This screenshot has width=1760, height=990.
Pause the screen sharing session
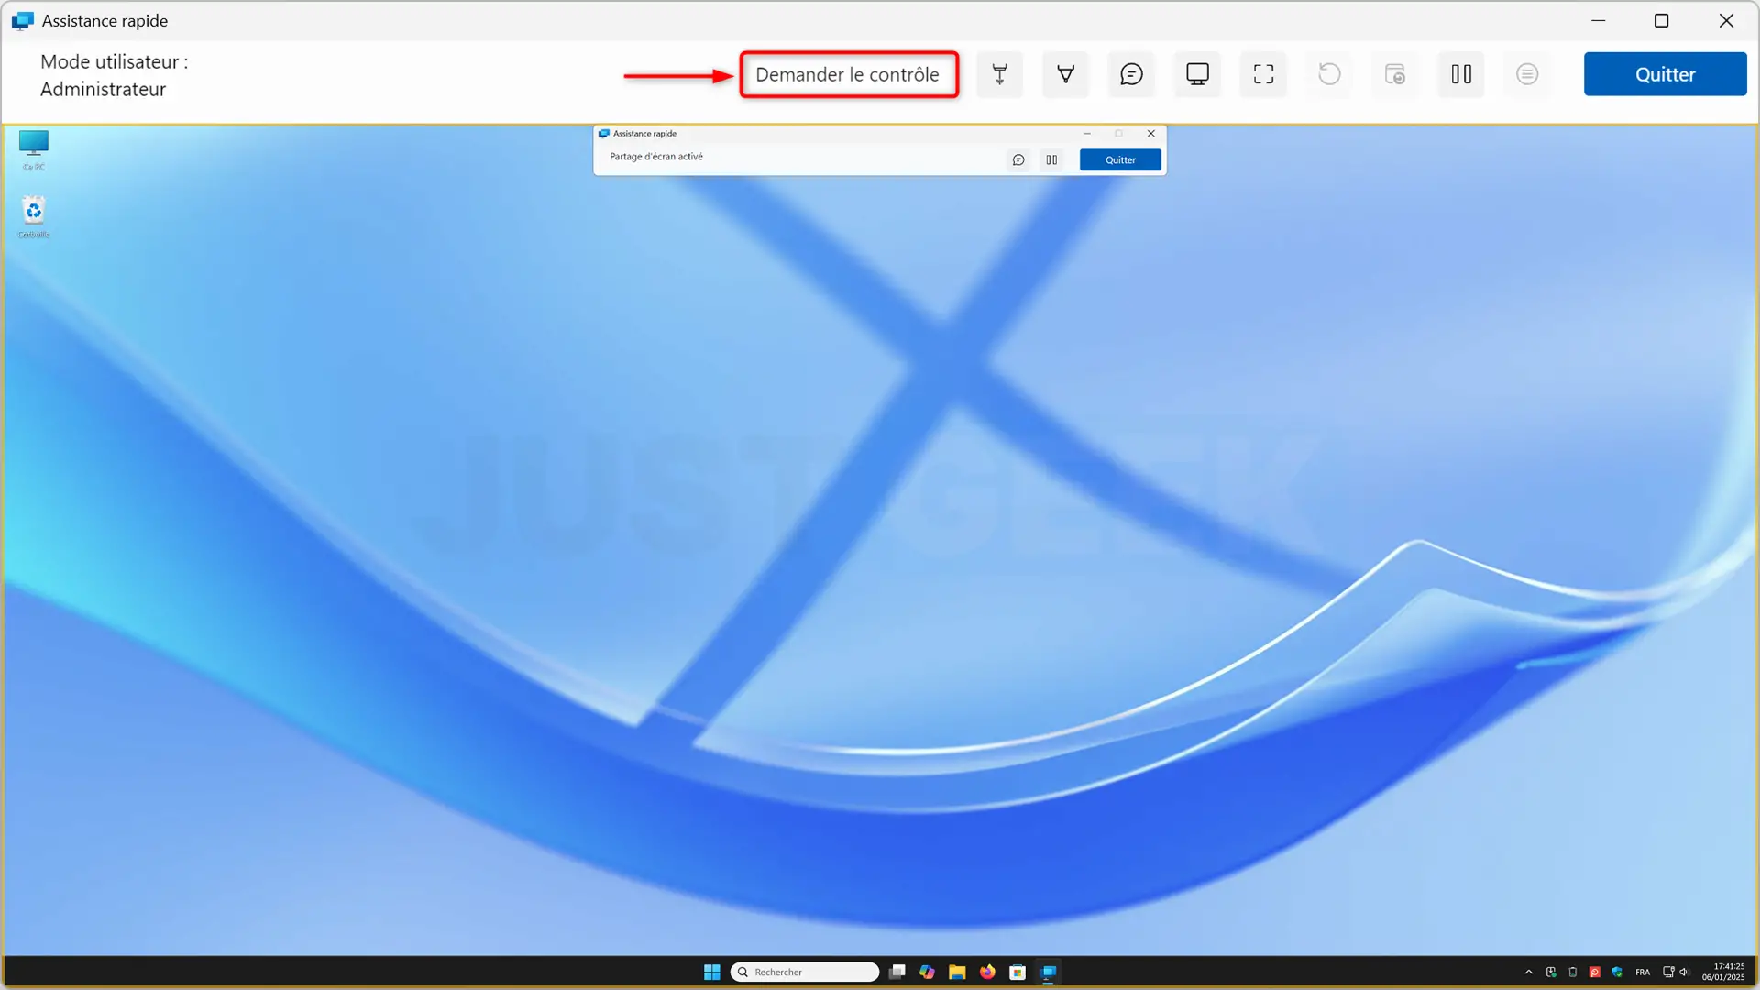coord(1461,74)
